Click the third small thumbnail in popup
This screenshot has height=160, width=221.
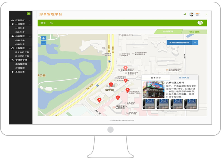coord(177,104)
